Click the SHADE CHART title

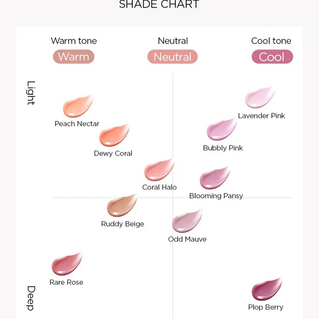click(159, 5)
